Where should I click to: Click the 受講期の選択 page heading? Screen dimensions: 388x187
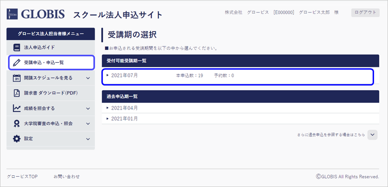click(132, 35)
